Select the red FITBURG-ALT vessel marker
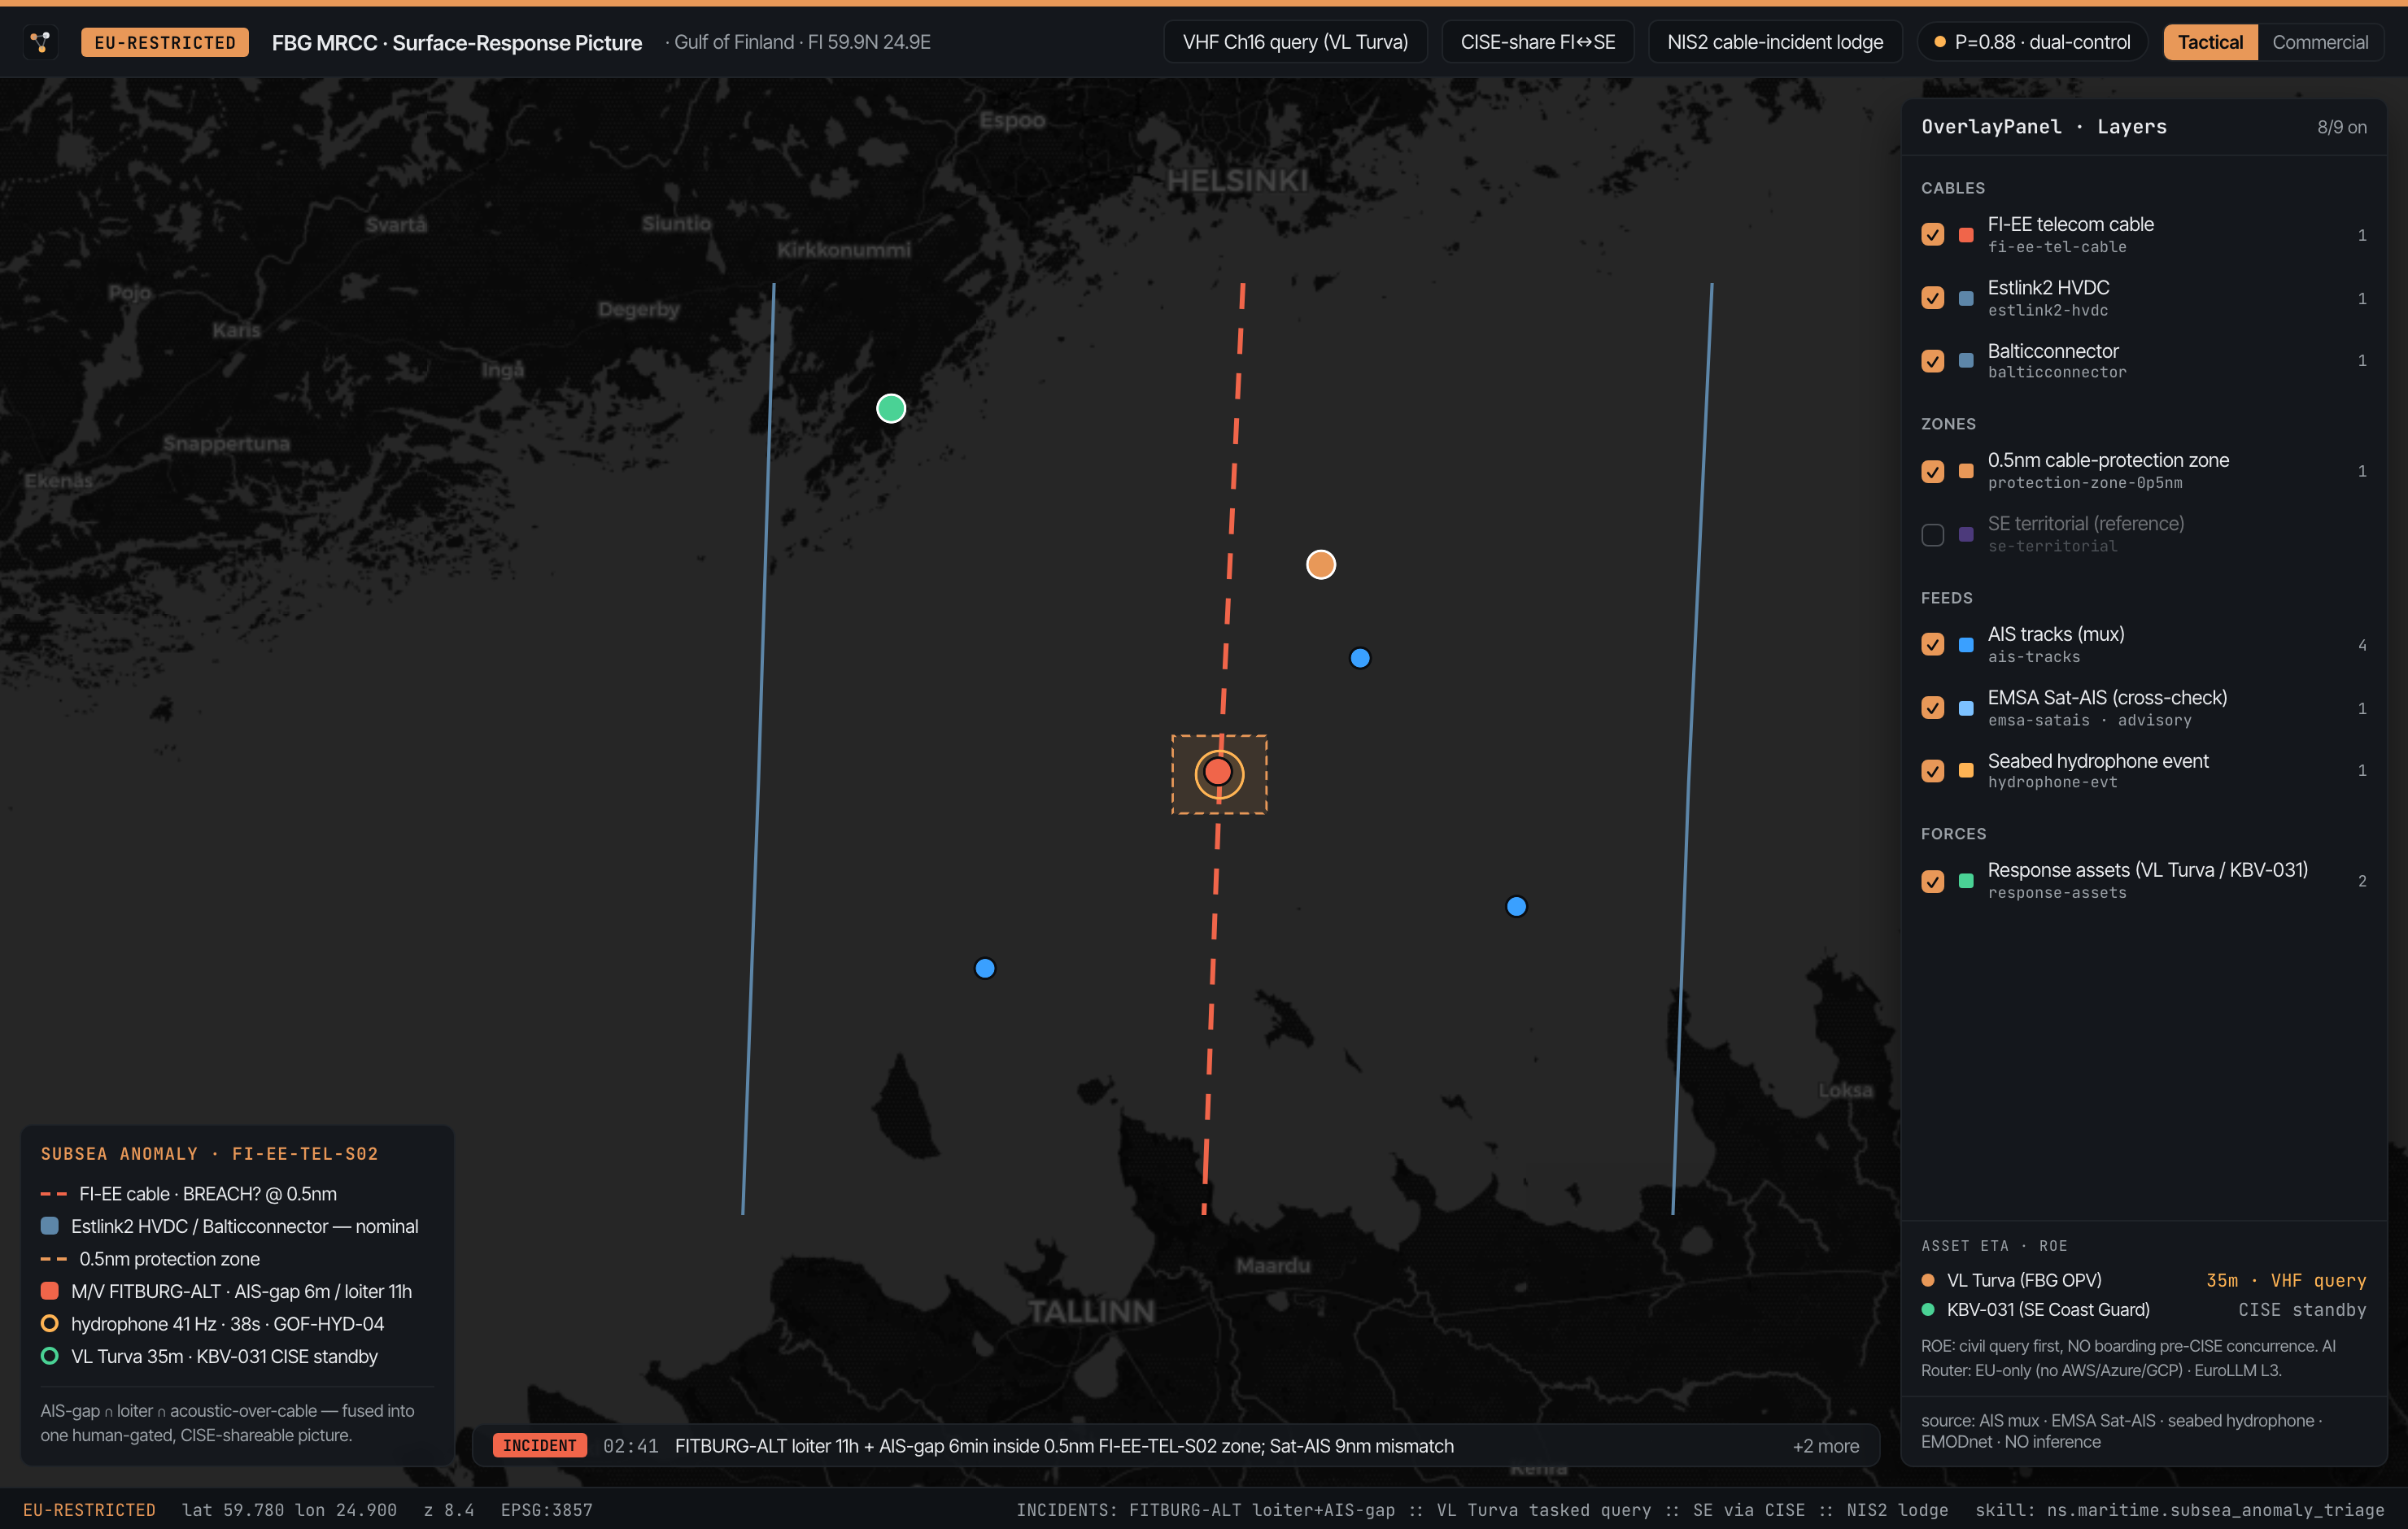 tap(1218, 772)
